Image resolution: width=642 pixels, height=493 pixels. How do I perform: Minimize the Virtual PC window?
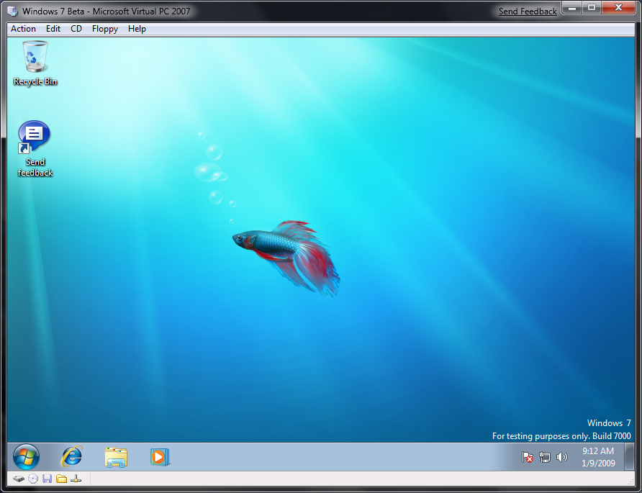point(572,8)
